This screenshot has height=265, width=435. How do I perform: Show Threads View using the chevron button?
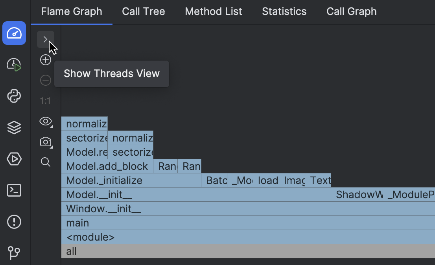click(45, 39)
